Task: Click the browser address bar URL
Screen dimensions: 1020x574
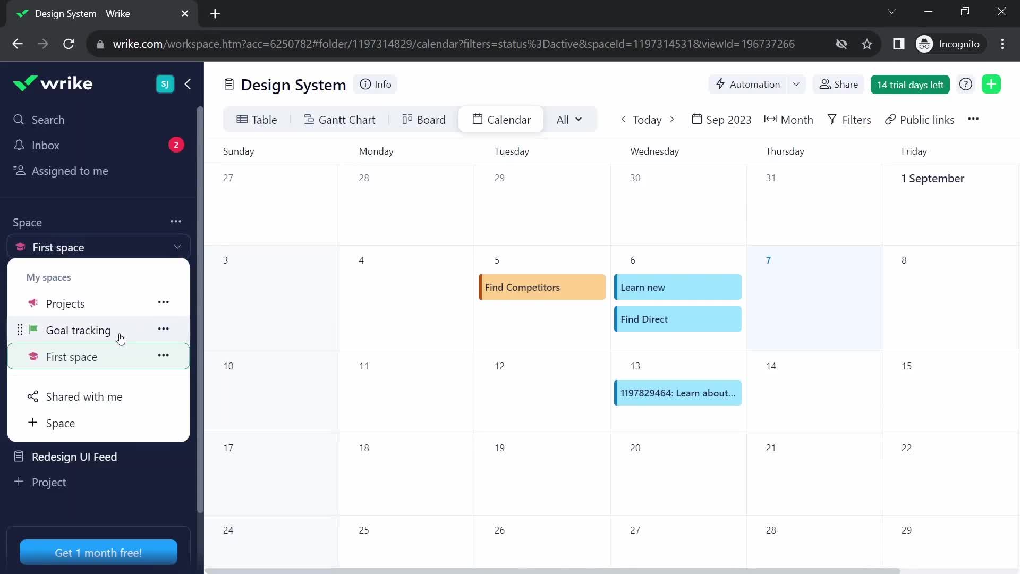Action: point(453,44)
